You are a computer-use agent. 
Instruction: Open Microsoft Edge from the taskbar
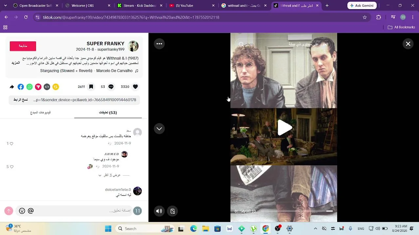(193, 229)
